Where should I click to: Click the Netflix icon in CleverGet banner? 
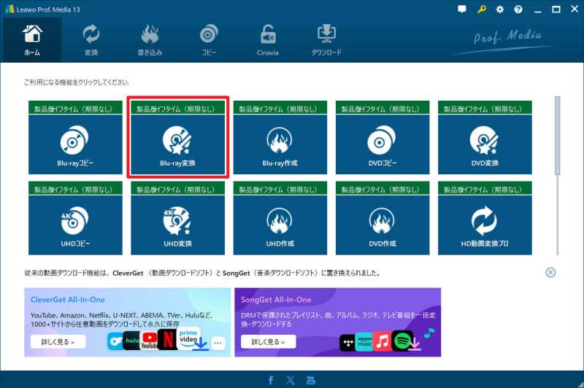[x=168, y=339]
